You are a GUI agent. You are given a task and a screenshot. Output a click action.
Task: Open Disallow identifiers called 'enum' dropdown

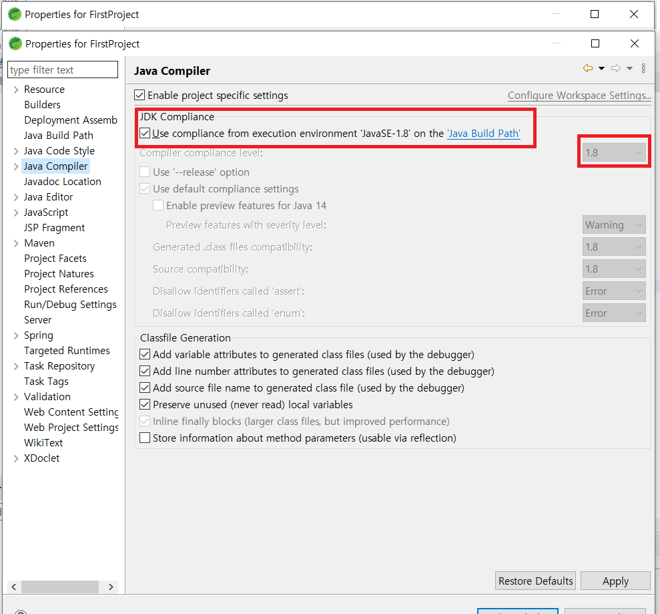coord(614,313)
